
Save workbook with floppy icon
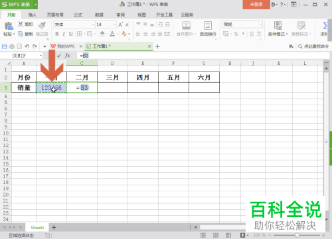click(x=5, y=46)
